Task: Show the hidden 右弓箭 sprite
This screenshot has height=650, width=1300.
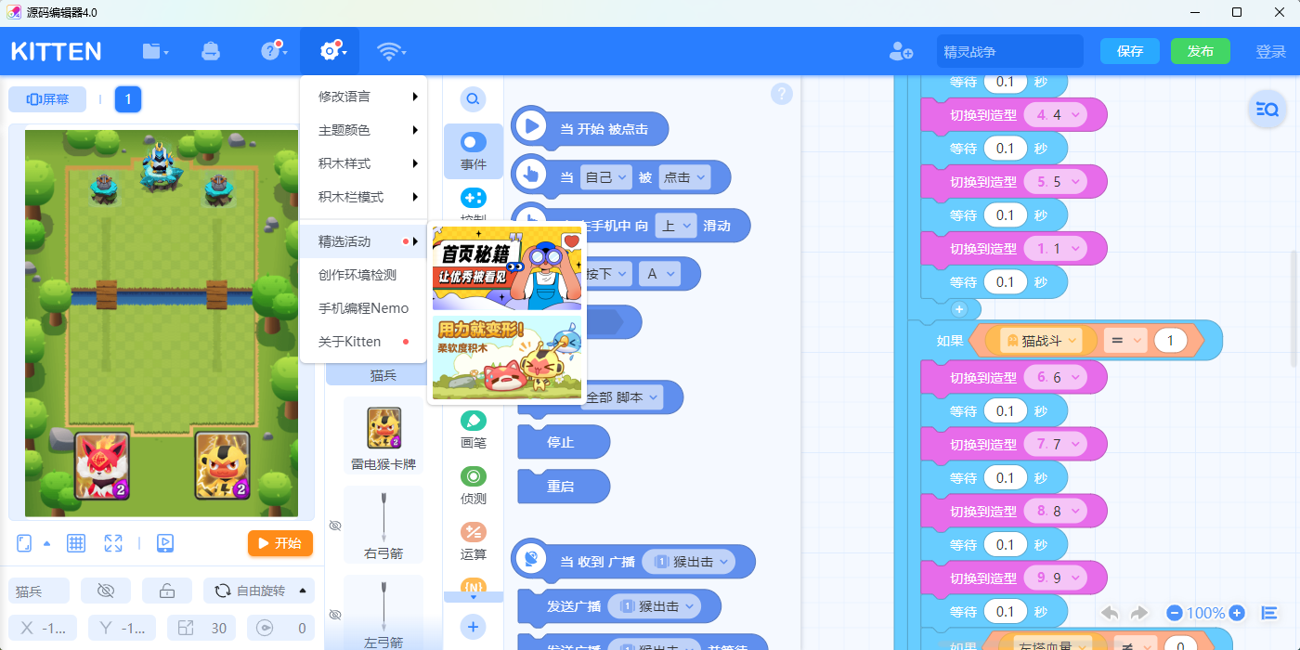Action: [x=334, y=525]
